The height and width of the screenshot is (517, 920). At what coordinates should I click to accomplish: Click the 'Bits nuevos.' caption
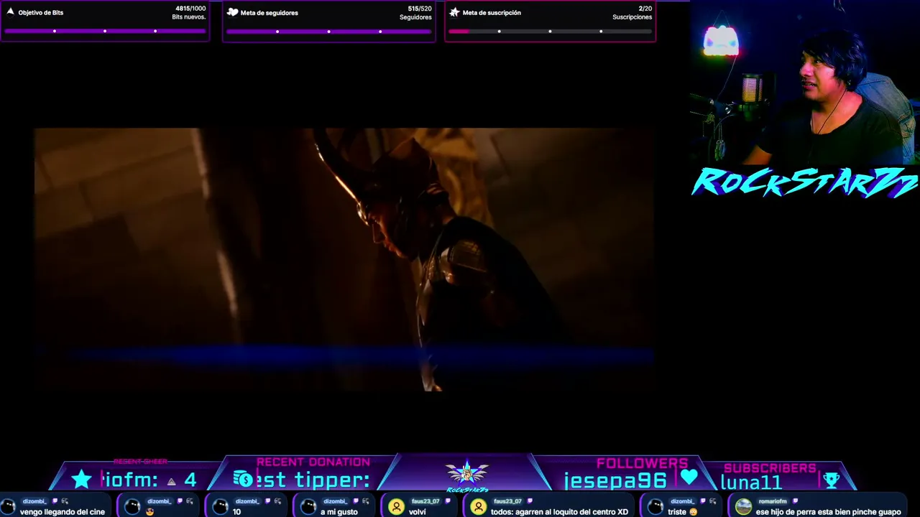point(189,17)
